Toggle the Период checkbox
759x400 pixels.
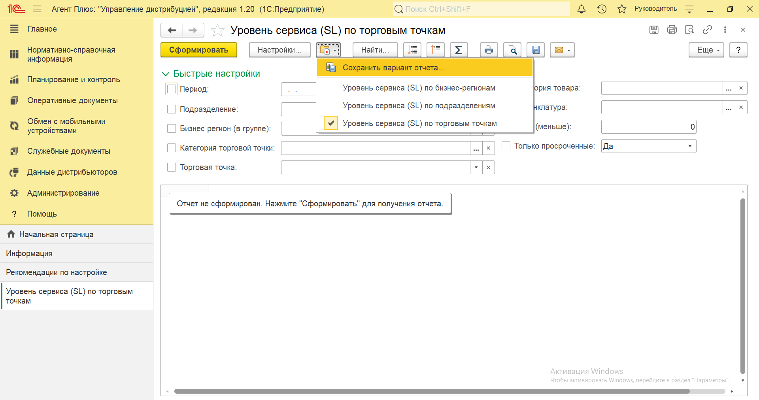pos(172,89)
